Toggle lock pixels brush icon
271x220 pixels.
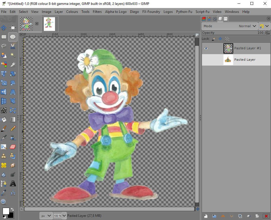213,39
